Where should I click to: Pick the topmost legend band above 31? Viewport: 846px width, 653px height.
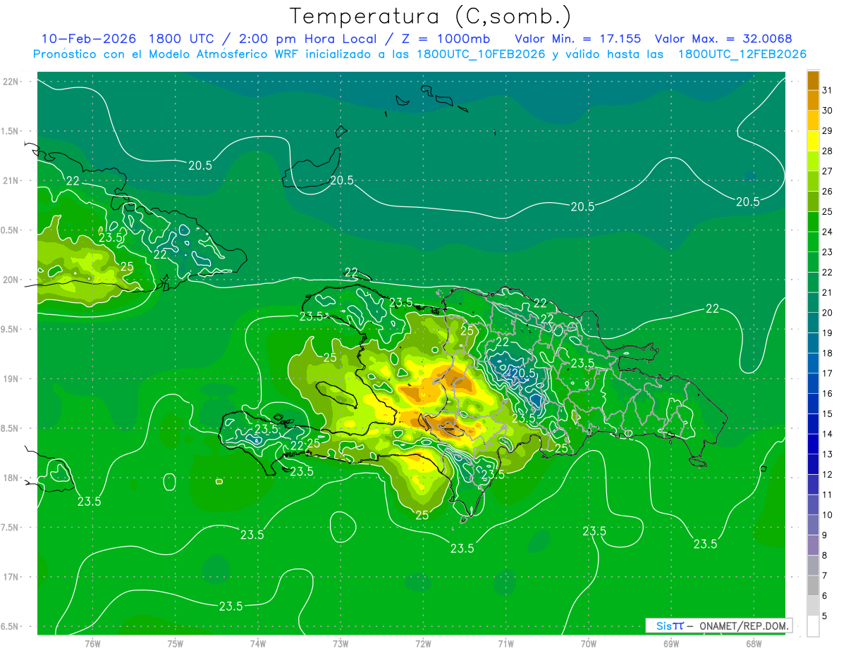[813, 81]
